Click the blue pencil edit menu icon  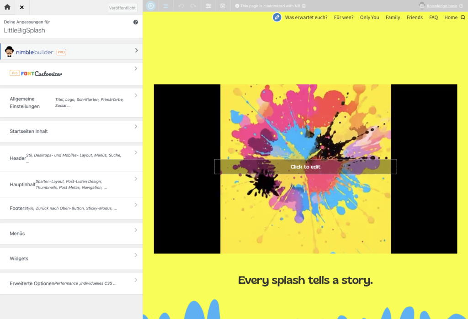pos(277,17)
